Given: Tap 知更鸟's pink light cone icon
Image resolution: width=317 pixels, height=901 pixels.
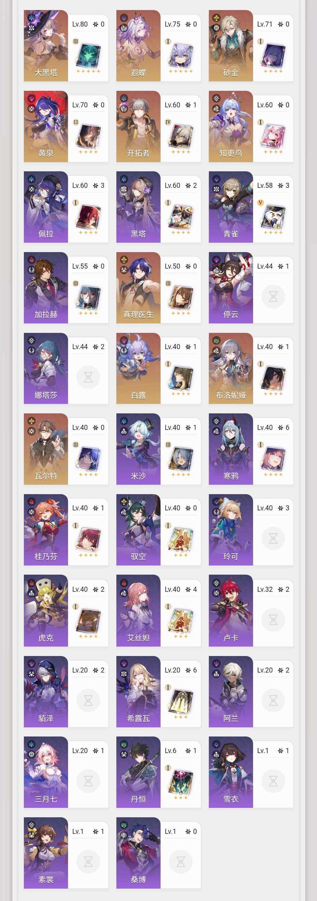Looking at the screenshot, I should pos(273,135).
